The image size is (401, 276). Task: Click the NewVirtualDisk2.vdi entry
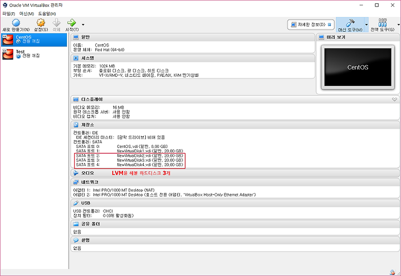(150, 156)
